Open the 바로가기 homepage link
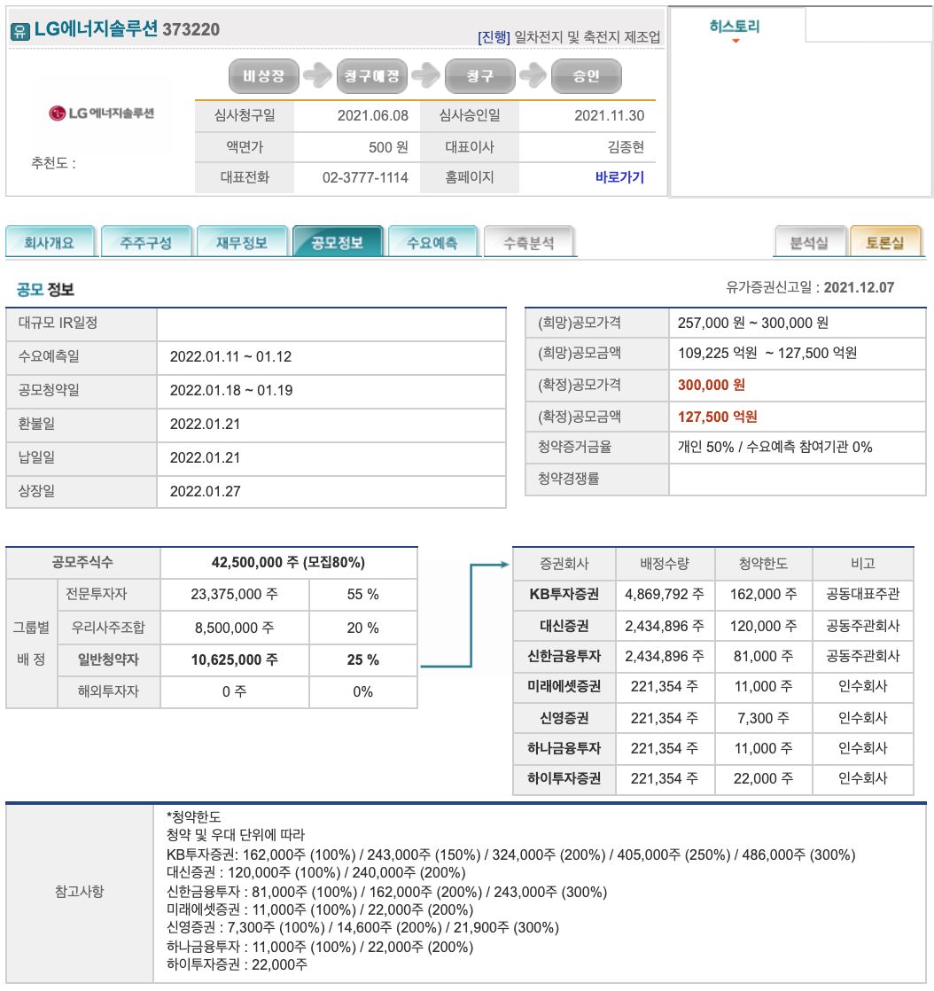The height and width of the screenshot is (991, 934). 619,177
